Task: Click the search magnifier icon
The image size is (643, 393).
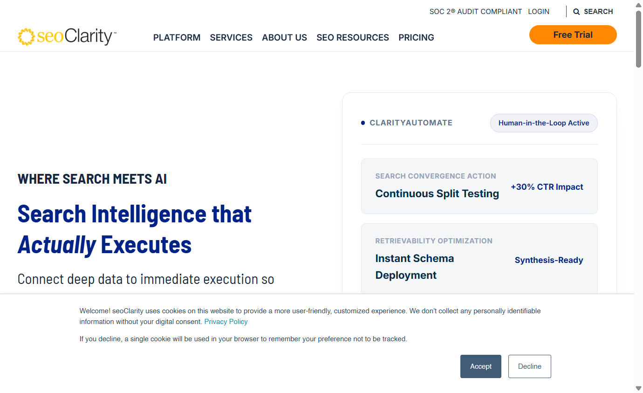Action: [x=576, y=12]
